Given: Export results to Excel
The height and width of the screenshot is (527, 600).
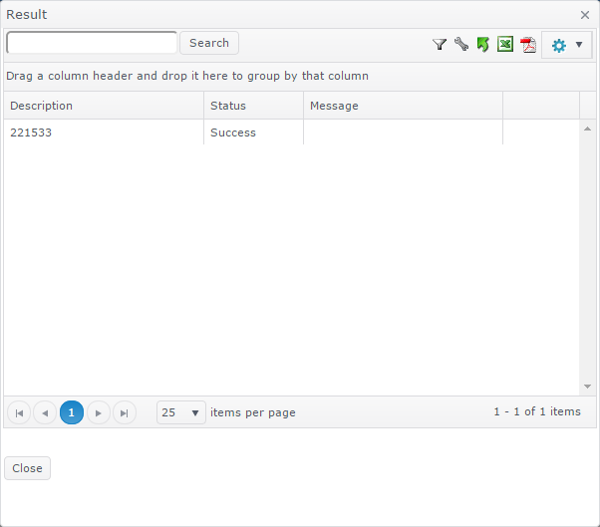Looking at the screenshot, I should coord(505,44).
